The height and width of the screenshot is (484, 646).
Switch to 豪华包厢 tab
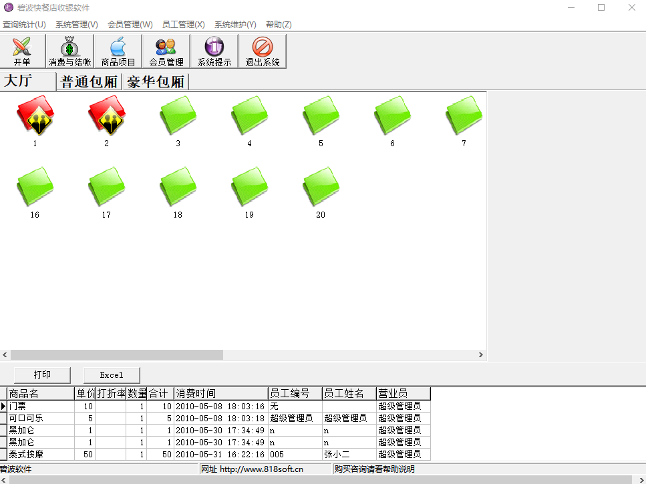(155, 82)
